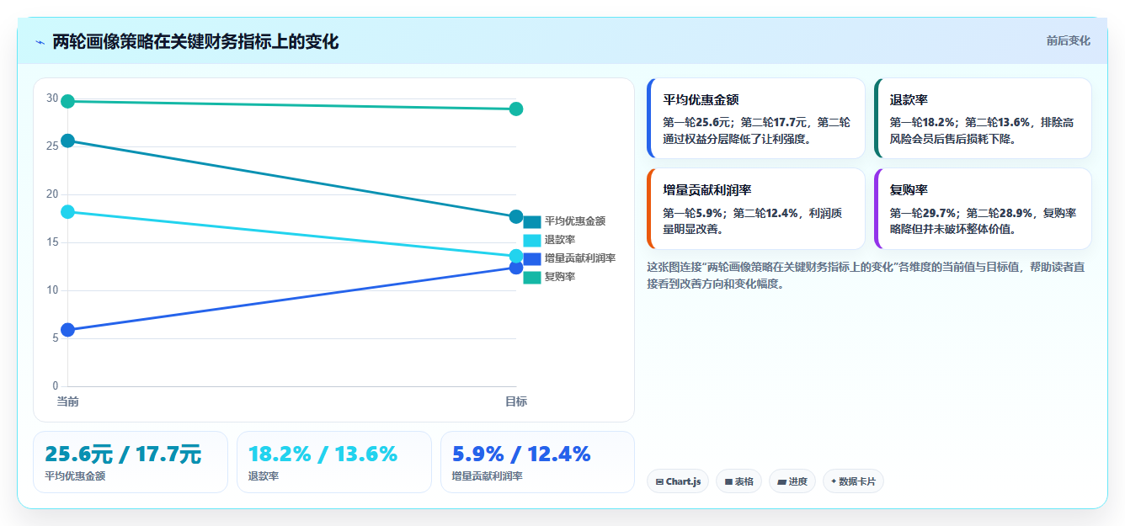Click the 目标 x-axis label
The width and height of the screenshot is (1125, 526).
click(x=516, y=401)
